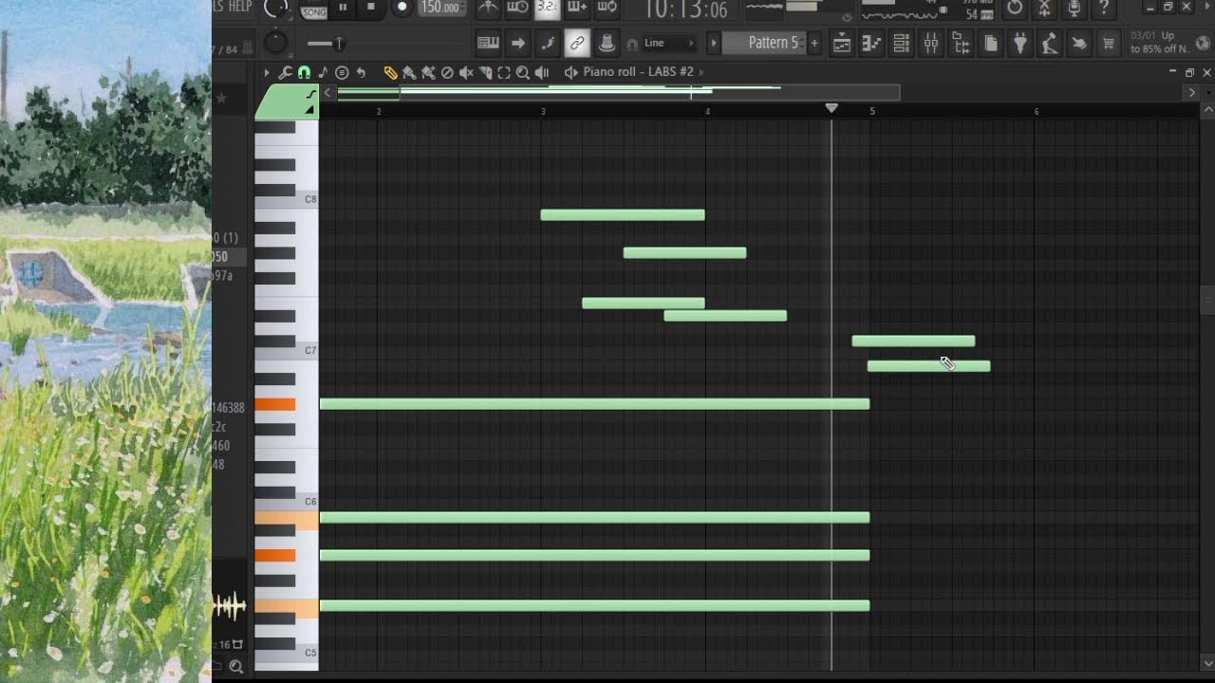This screenshot has height=683, width=1215.
Task: Open piano roll menu arrow
Action: pos(266,72)
